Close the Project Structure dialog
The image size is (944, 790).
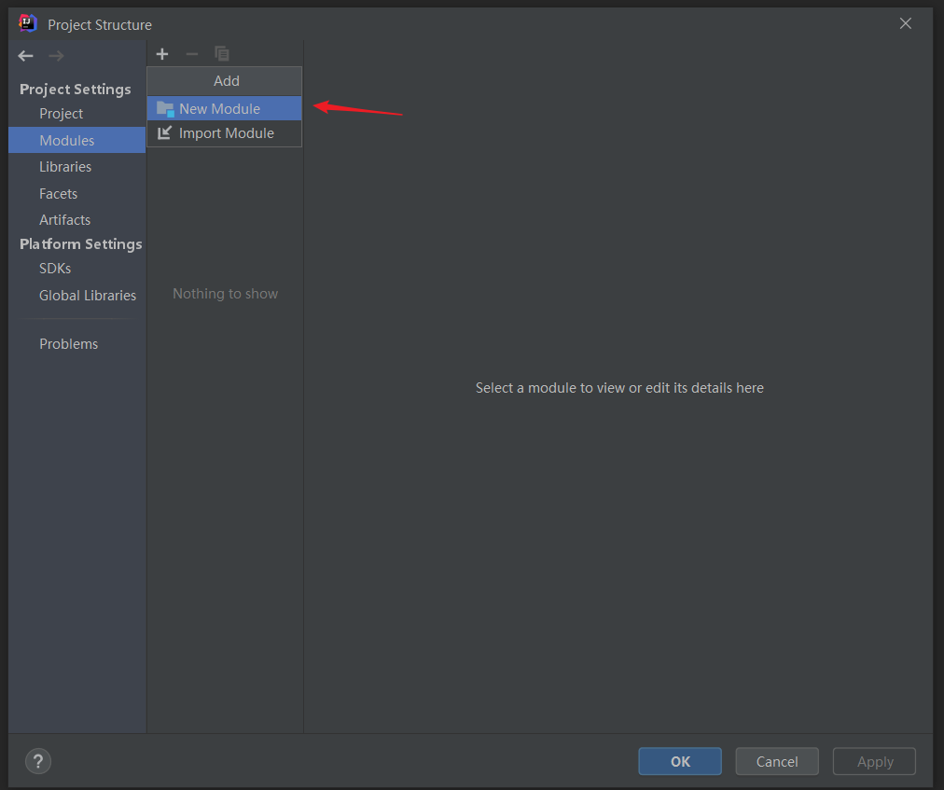(905, 23)
